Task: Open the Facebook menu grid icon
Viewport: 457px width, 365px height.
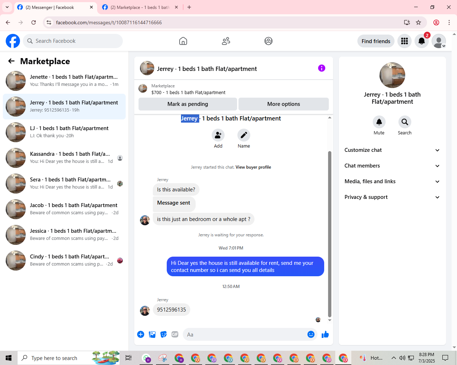Action: coord(405,41)
